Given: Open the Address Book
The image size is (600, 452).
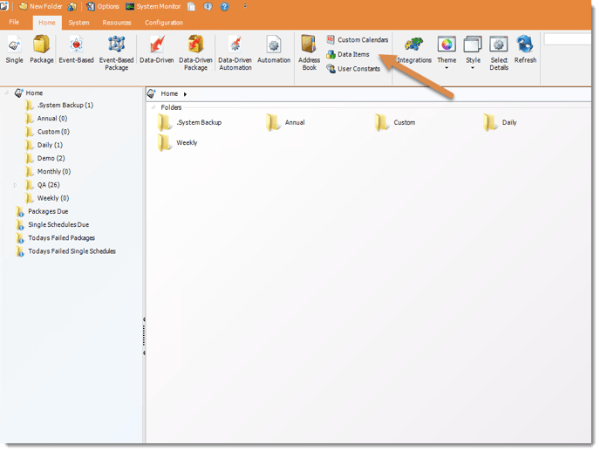Looking at the screenshot, I should [x=310, y=53].
